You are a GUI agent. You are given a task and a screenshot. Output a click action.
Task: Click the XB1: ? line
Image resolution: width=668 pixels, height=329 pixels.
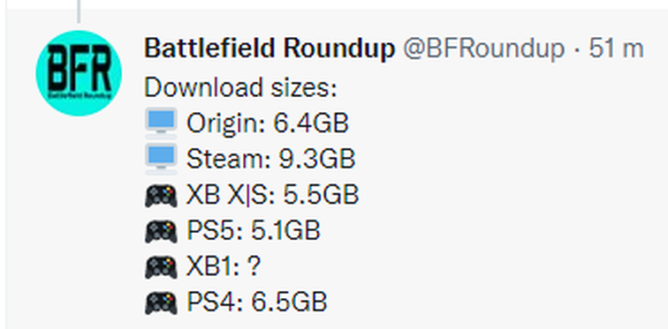pos(202,266)
